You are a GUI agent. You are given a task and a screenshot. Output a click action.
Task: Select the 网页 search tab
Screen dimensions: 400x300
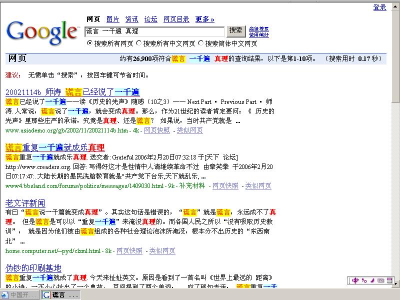tap(93, 19)
